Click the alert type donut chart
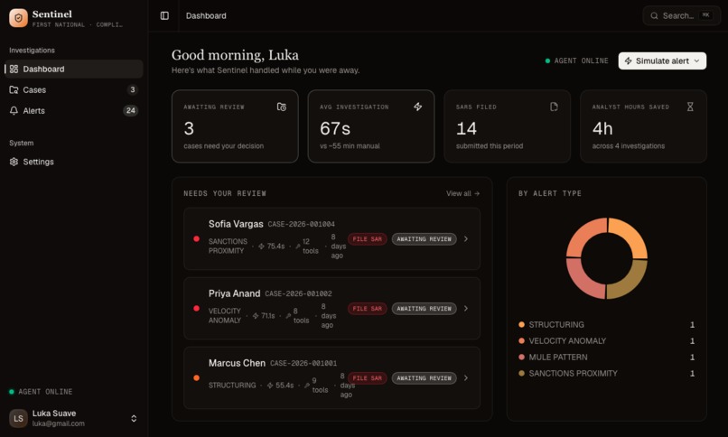The width and height of the screenshot is (728, 437). pos(606,258)
